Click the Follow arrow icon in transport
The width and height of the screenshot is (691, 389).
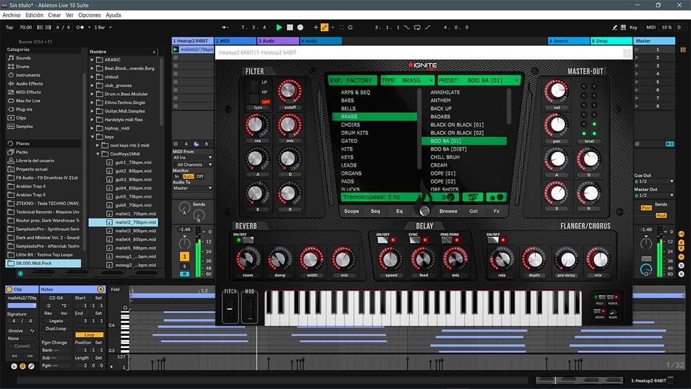click(226, 27)
